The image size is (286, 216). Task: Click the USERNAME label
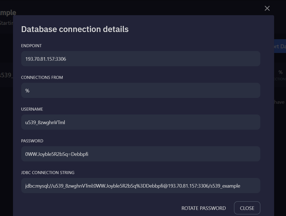click(32, 109)
